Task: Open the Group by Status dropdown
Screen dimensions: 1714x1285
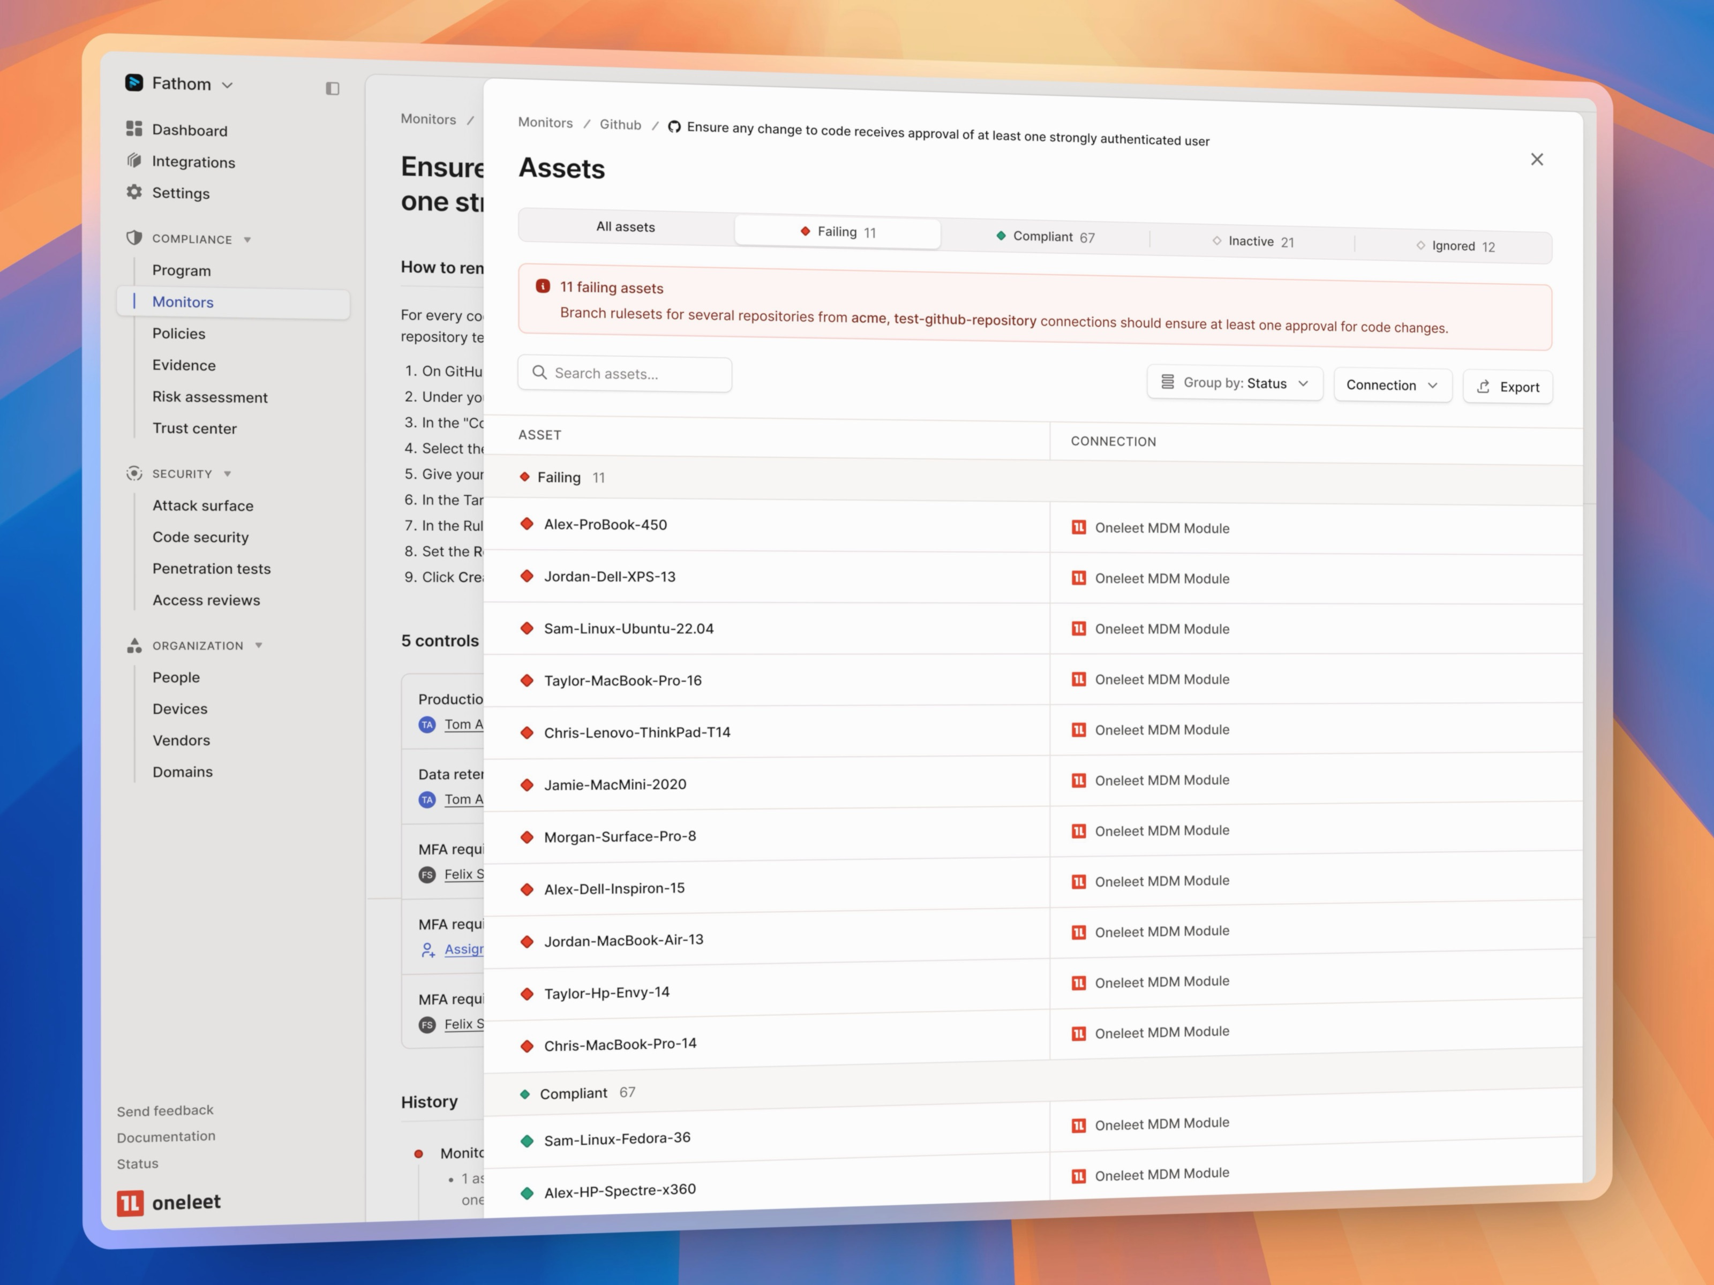Action: tap(1235, 383)
